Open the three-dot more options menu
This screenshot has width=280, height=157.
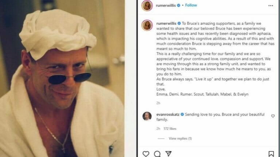pos(271,6)
